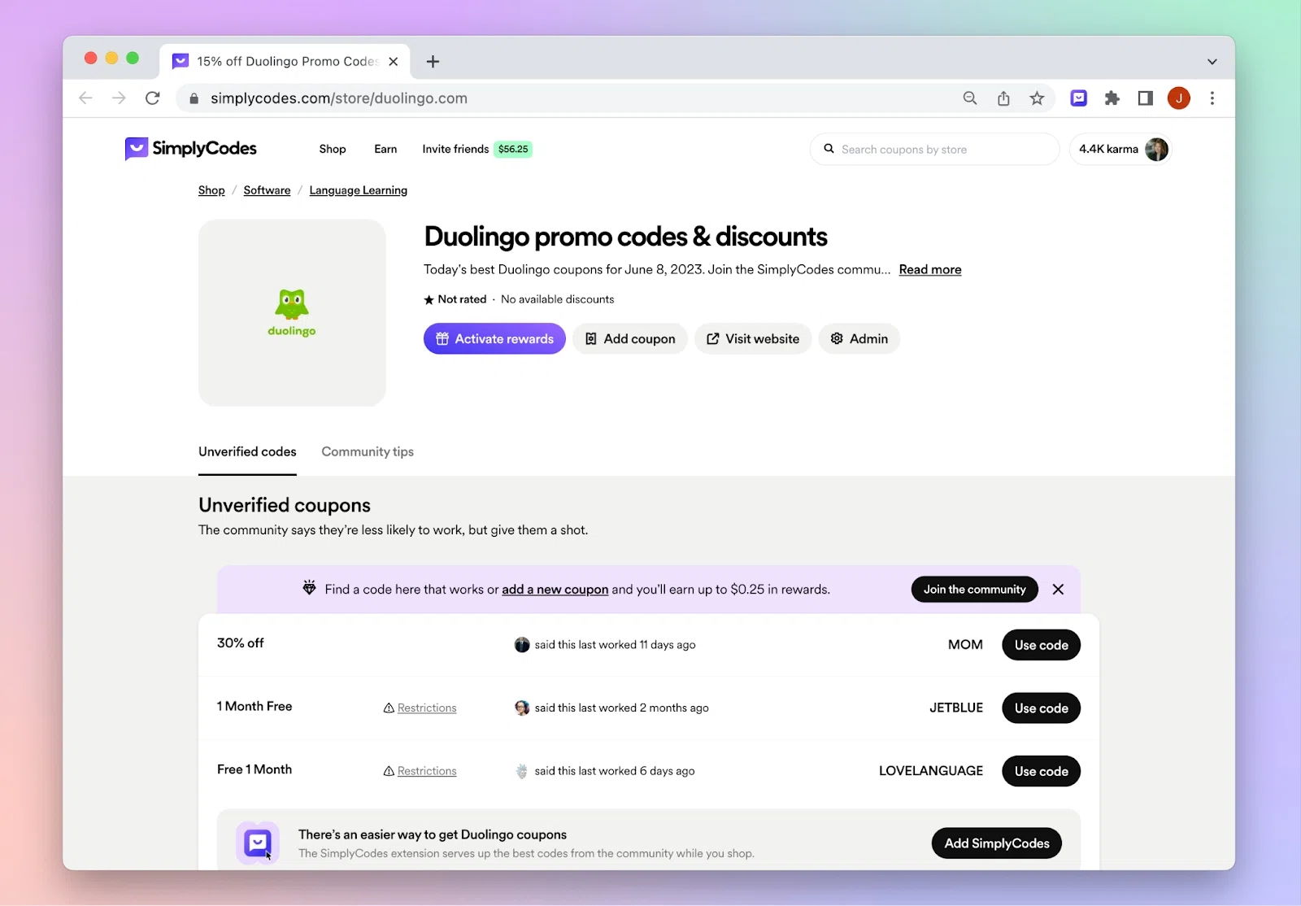
Task: Click the LOVELANGUAGE coupon code text
Action: click(931, 771)
